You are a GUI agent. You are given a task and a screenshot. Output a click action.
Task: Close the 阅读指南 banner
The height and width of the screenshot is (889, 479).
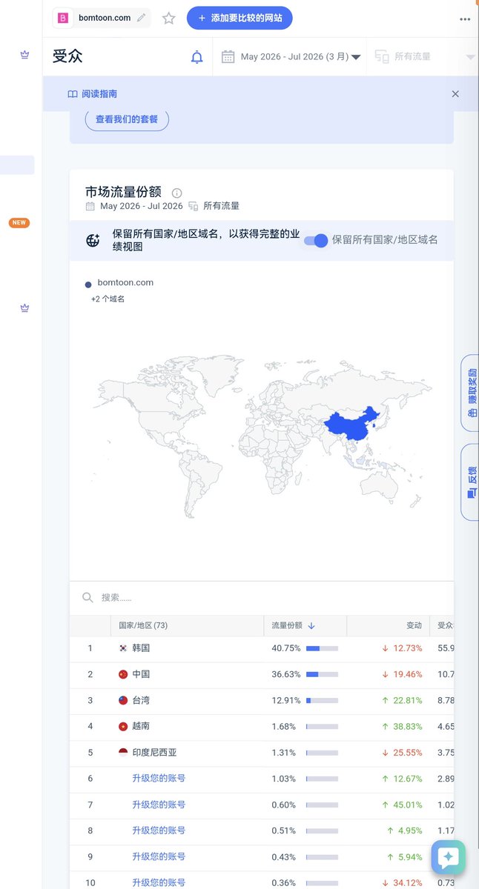tap(455, 94)
